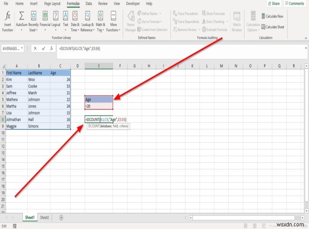Image resolution: width=309 pixels, height=229 pixels.
Task: Switch to Normal view in status bar
Action: 245,226
